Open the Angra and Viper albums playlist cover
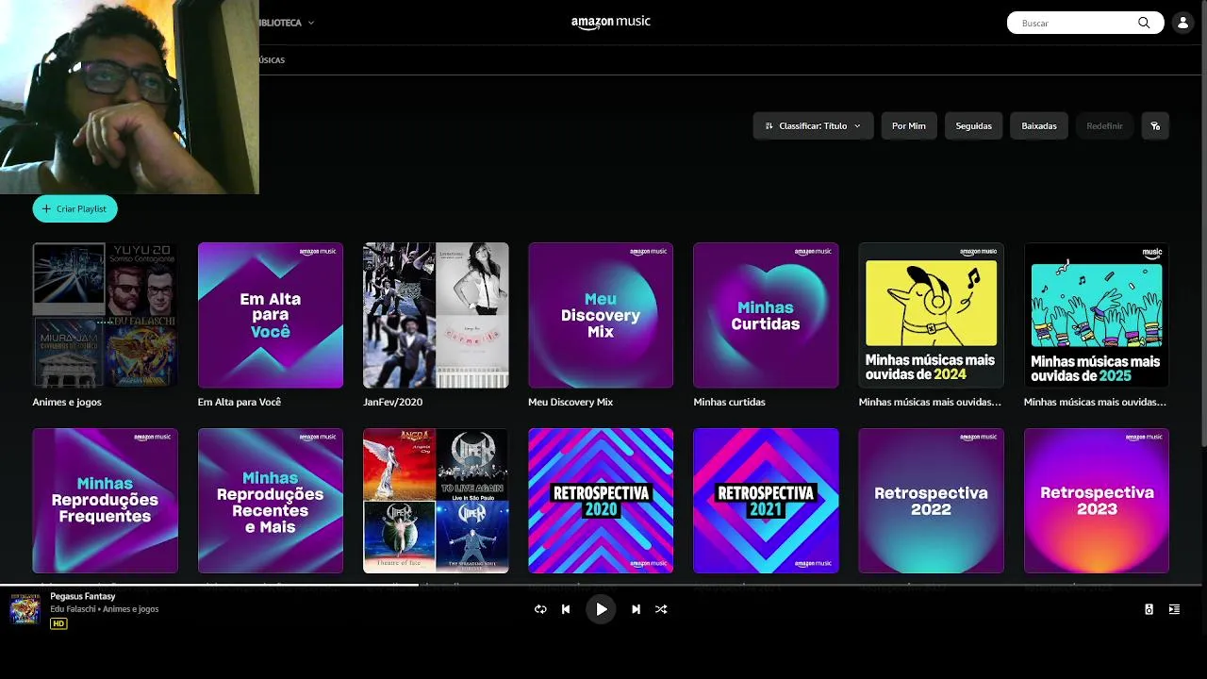The height and width of the screenshot is (679, 1207). coord(436,501)
